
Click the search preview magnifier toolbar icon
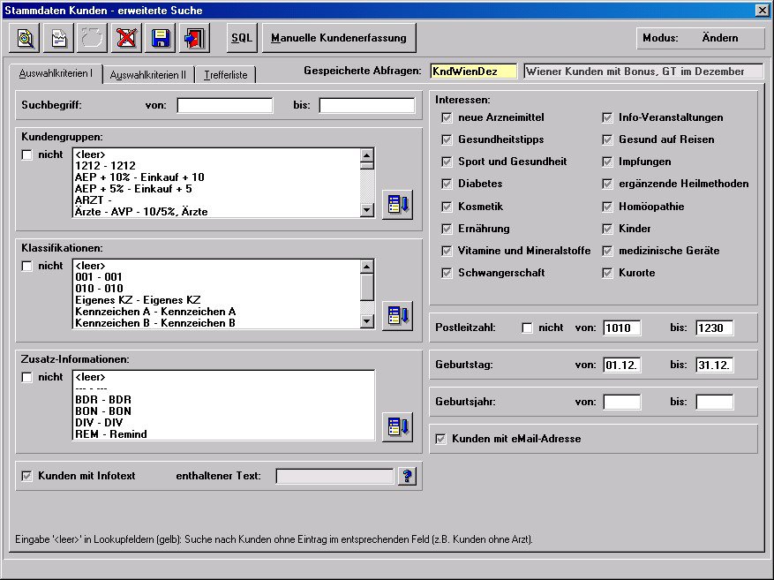tap(26, 38)
